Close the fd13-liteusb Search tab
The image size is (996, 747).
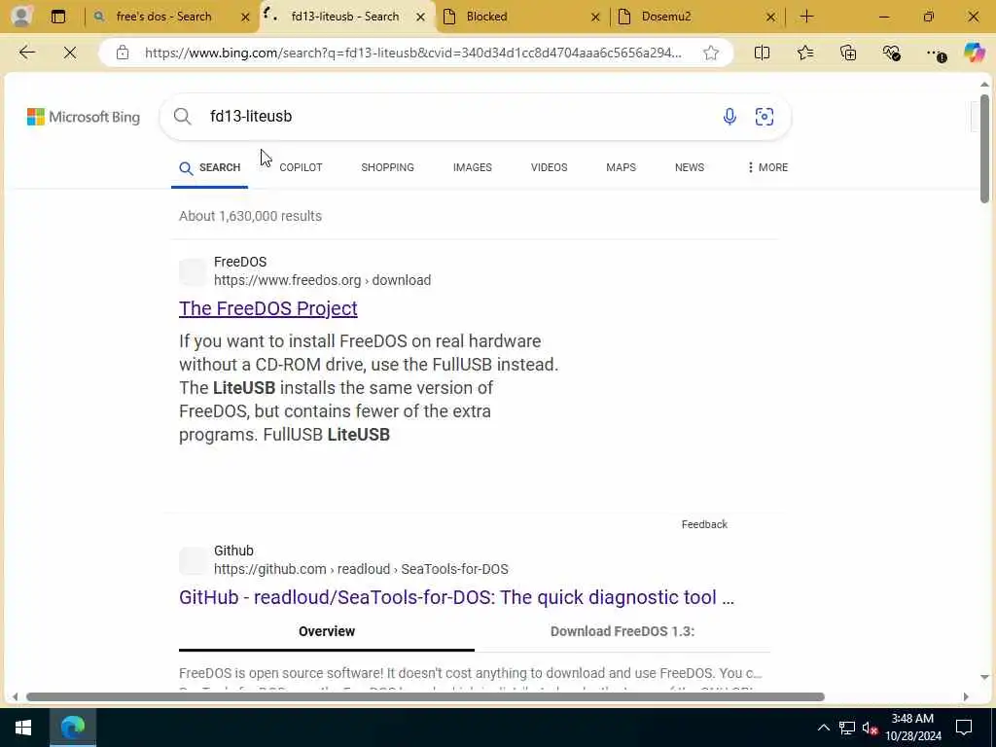pos(420,18)
